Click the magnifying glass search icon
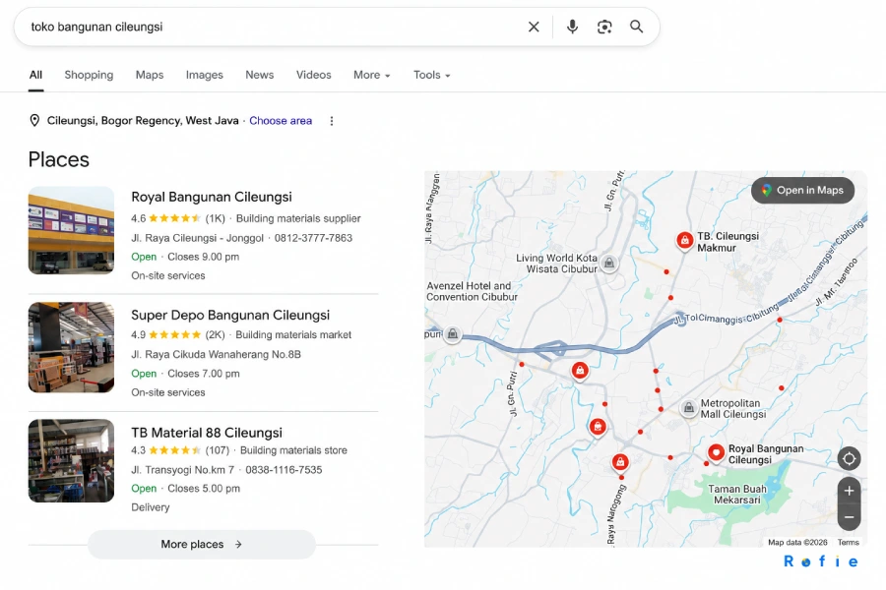 click(636, 27)
